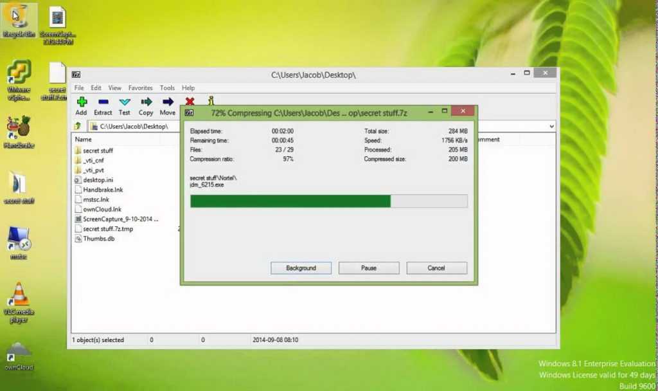Click the Move toolbar icon
658x391 pixels.
(168, 102)
